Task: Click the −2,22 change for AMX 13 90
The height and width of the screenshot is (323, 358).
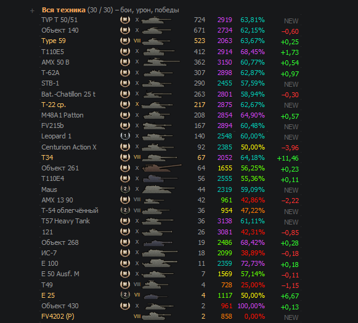Action: tap(290, 201)
